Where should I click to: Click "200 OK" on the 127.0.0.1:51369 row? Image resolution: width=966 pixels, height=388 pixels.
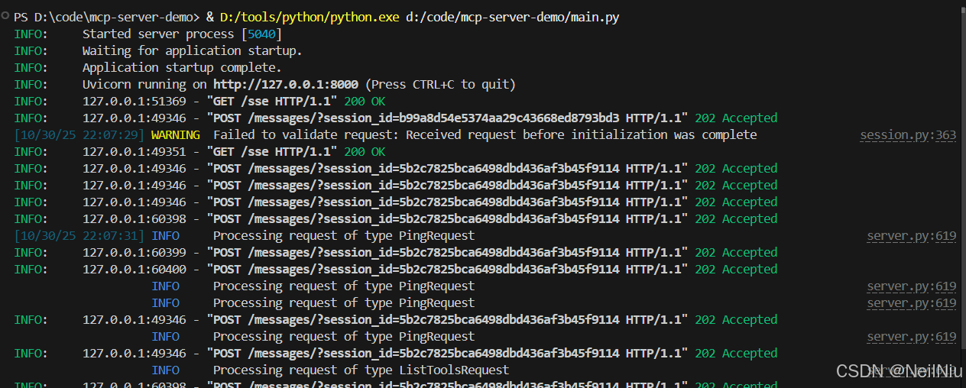[x=365, y=101]
